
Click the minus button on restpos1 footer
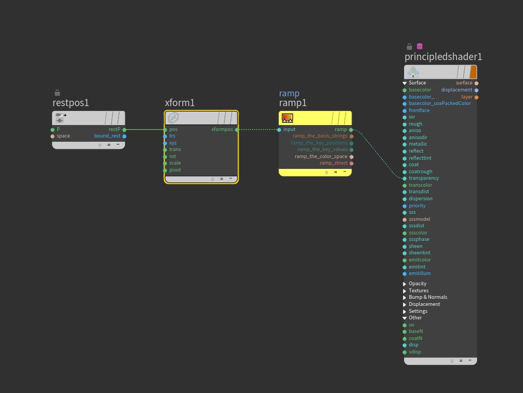(118, 145)
